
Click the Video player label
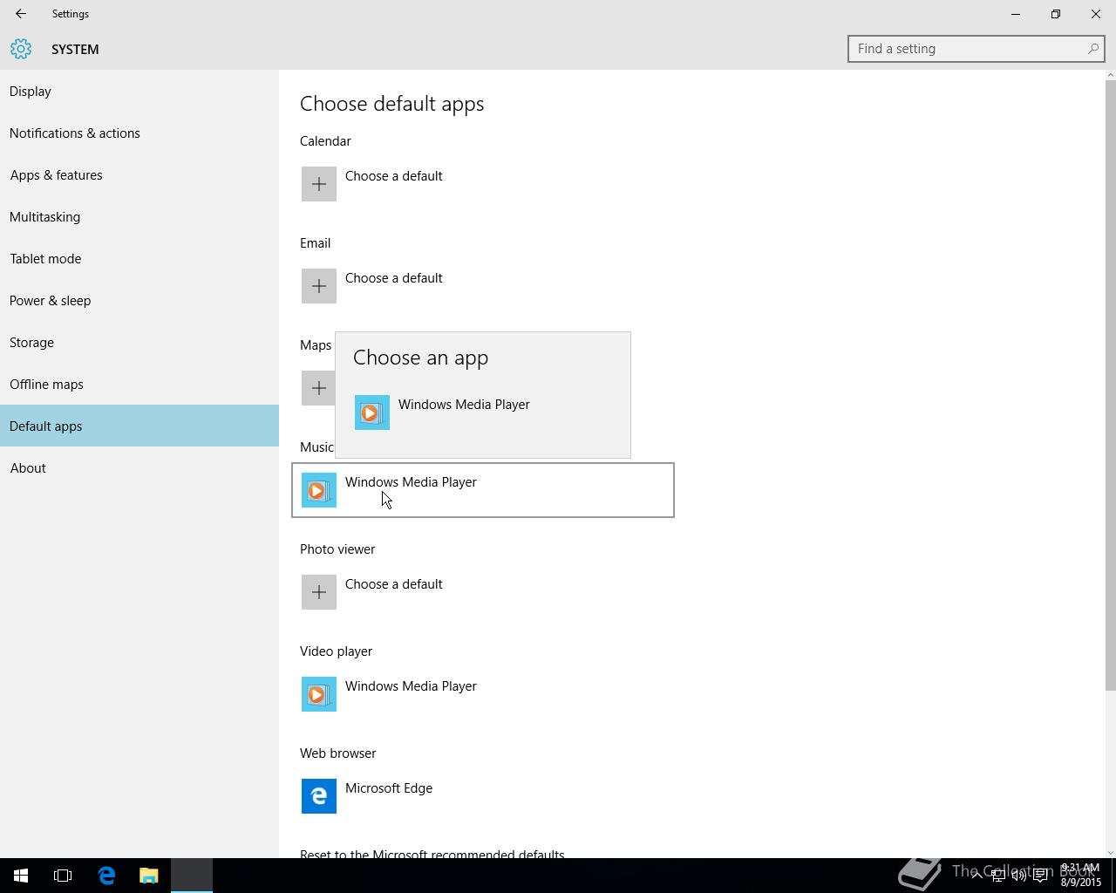tap(336, 651)
